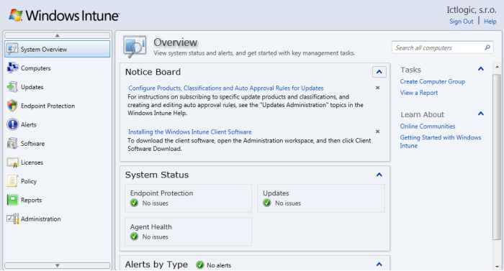The image size is (504, 271).
Task: Click the Reports sidebar icon
Action: 12,200
